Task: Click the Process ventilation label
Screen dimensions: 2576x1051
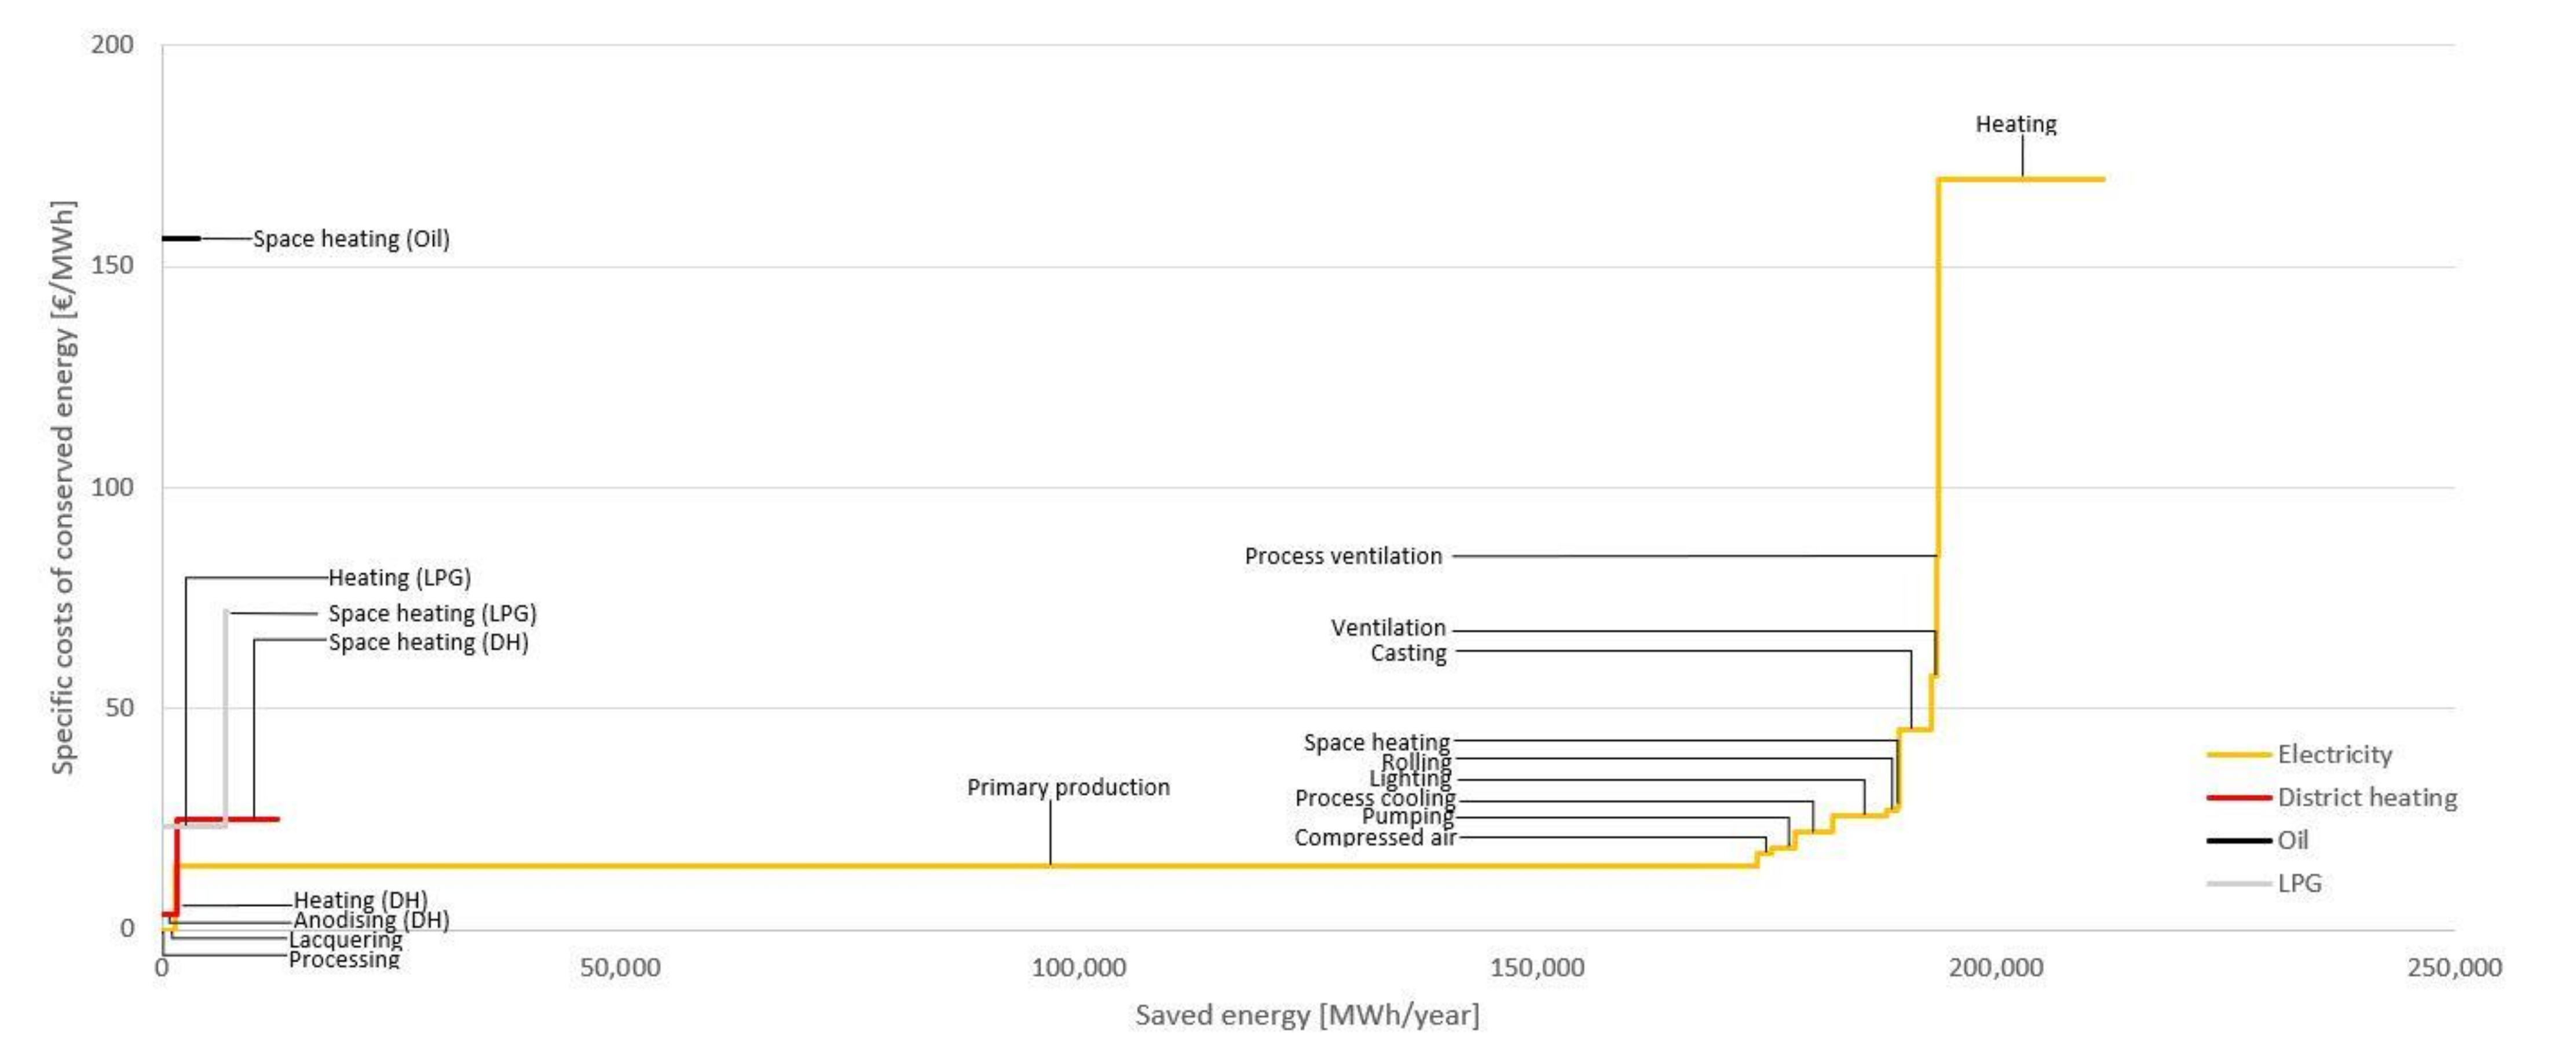Action: [1343, 557]
